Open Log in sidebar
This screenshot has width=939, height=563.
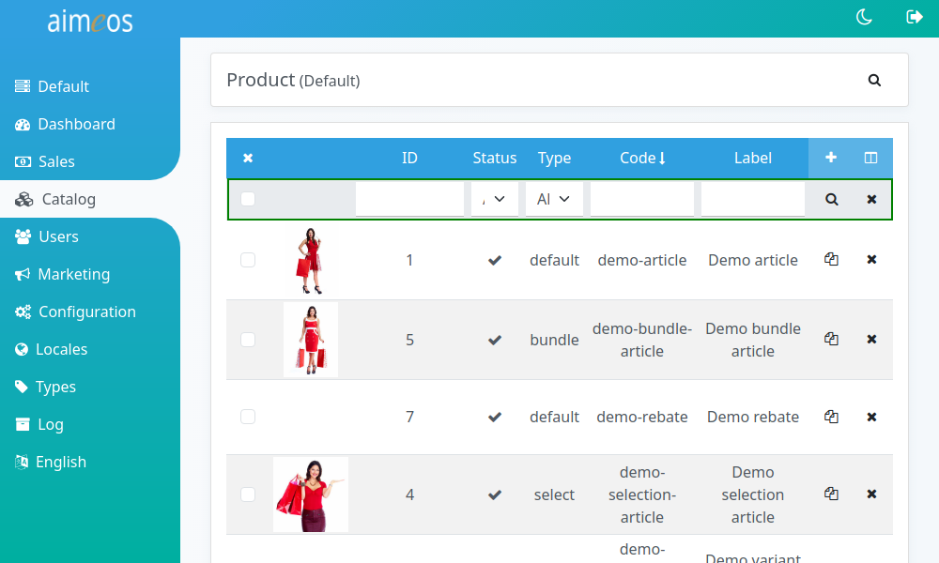pyautogui.click(x=38, y=424)
